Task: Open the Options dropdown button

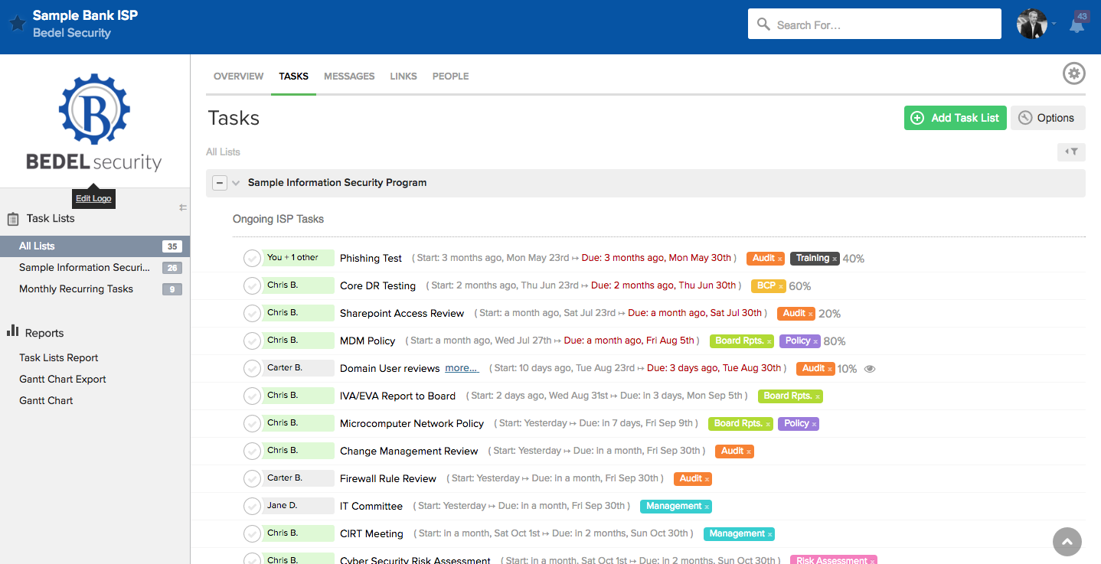Action: (1048, 118)
